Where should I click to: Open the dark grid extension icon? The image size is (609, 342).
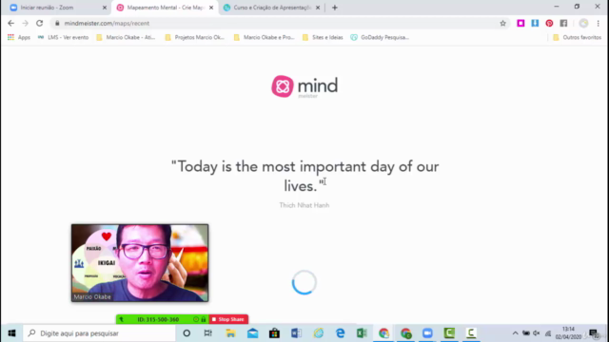[x=563, y=23]
